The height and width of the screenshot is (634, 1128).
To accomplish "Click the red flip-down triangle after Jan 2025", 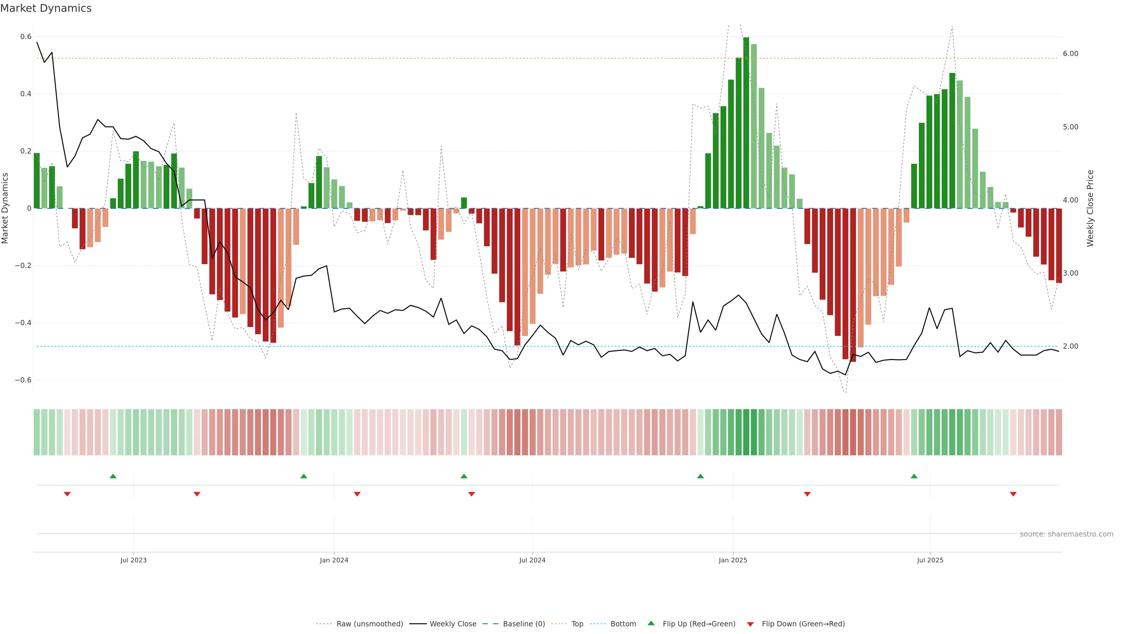I will 807,494.
